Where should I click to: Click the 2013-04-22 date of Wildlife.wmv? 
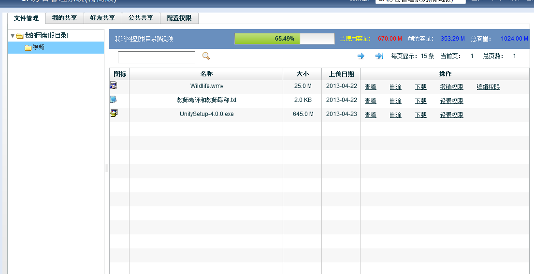(342, 86)
